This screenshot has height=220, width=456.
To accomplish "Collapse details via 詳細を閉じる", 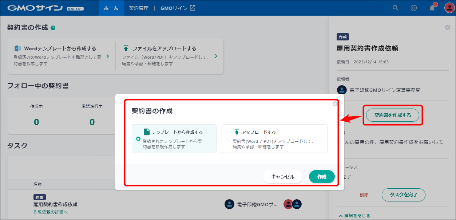I will (x=355, y=215).
